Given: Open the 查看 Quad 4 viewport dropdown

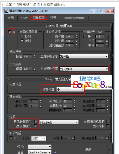Looking at the screenshot, I should pyautogui.click(x=40, y=152).
